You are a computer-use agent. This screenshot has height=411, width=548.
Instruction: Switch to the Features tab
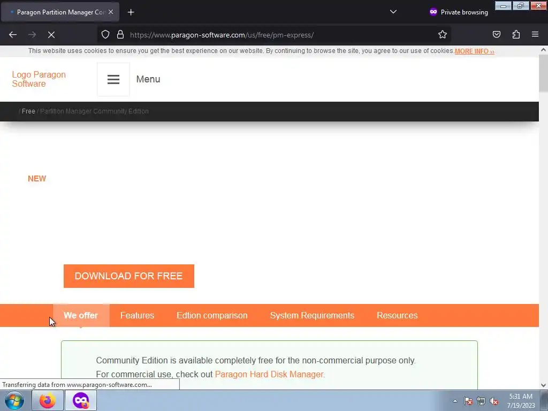coord(137,315)
